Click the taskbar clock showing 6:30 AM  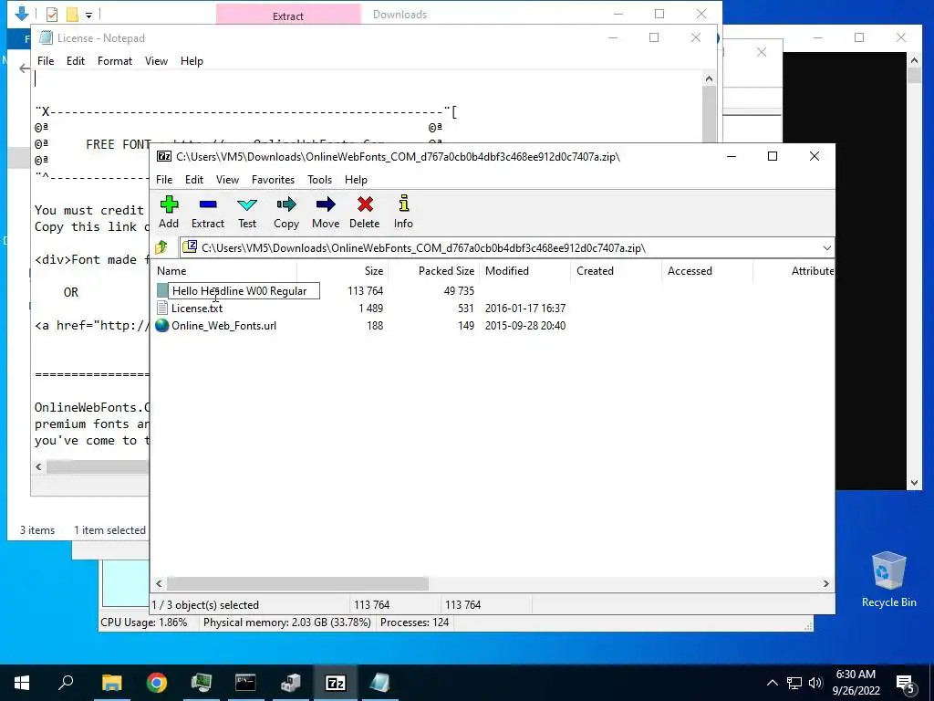point(856,683)
